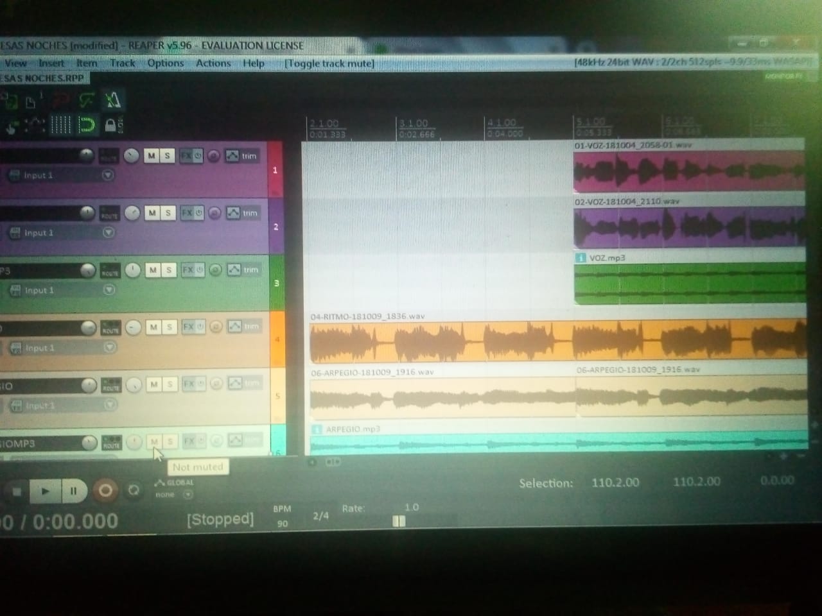Invert phase on track 1

click(x=213, y=156)
